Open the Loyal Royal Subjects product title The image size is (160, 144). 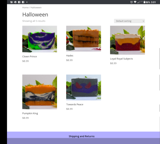click(x=122, y=59)
